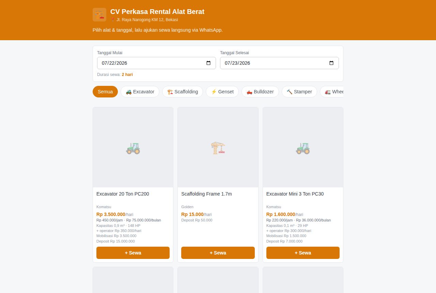Add Excavator Mini 3 Ton PC30 with Sewa button
This screenshot has width=436, height=293.
[x=303, y=253]
